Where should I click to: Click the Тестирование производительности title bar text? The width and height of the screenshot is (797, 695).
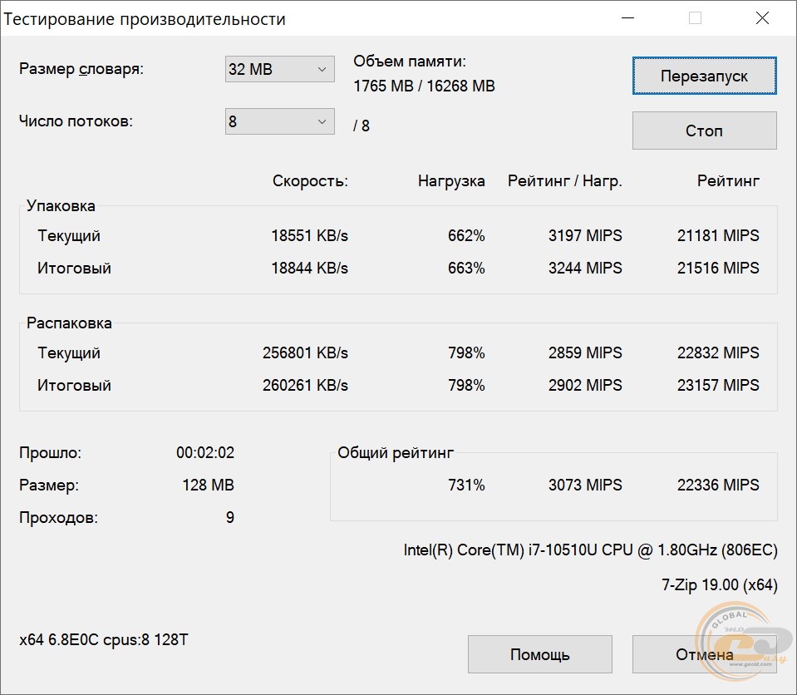[145, 19]
